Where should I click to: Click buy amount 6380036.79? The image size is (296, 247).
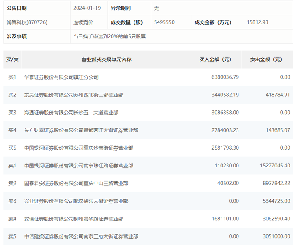[x=225, y=77]
